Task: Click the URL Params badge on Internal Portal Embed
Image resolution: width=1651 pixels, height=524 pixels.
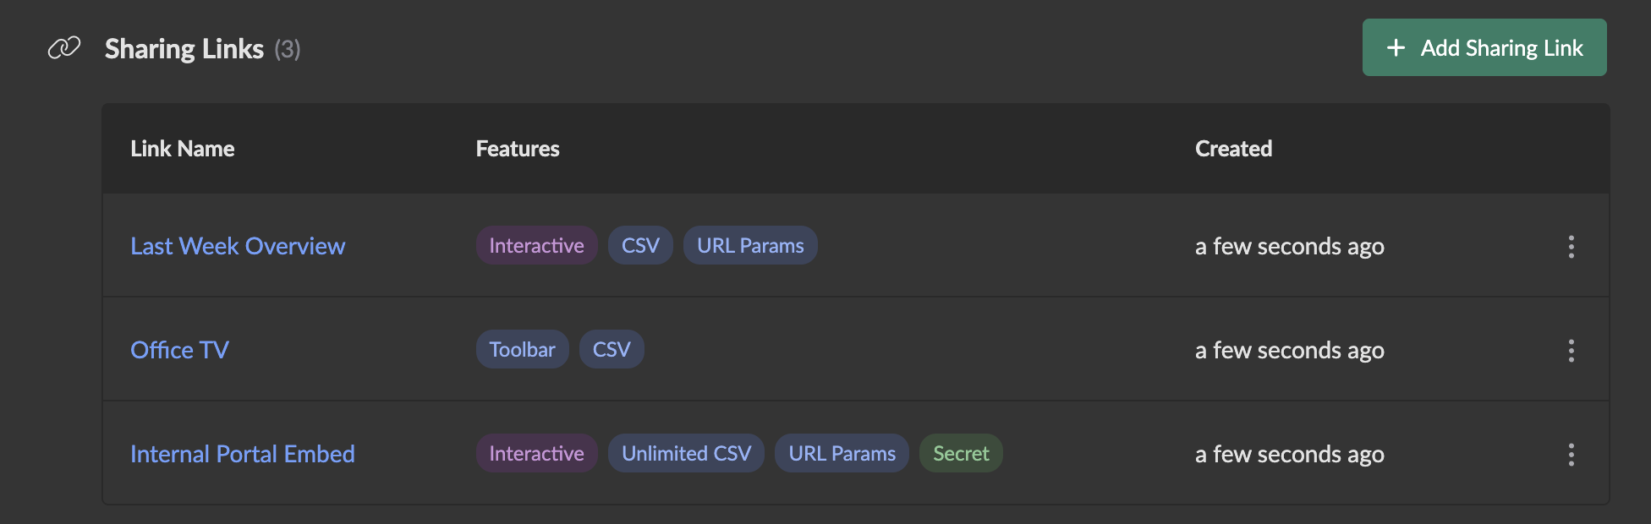Action: (842, 453)
